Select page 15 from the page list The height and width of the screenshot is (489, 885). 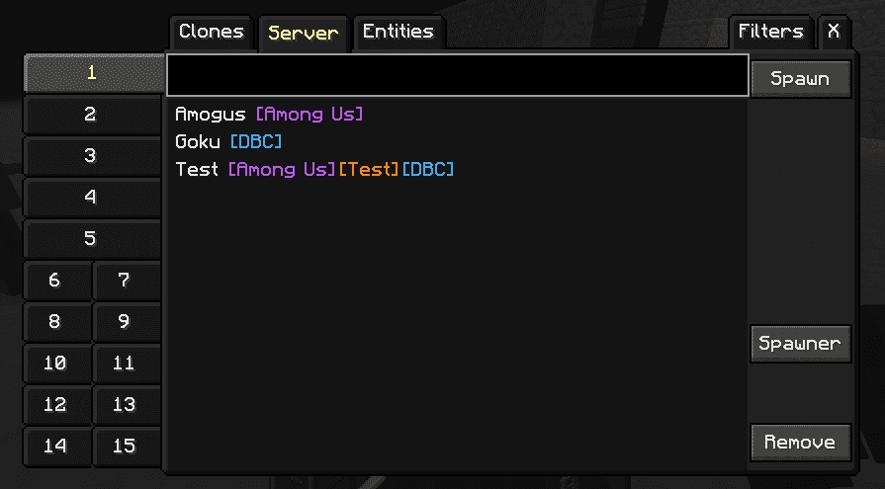click(x=127, y=447)
